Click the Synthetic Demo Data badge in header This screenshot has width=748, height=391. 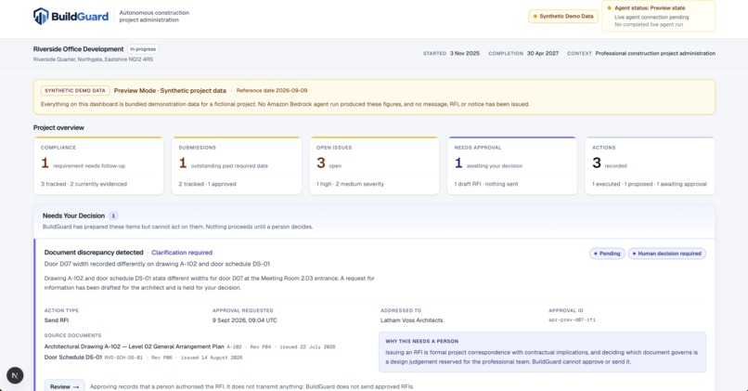coord(563,16)
